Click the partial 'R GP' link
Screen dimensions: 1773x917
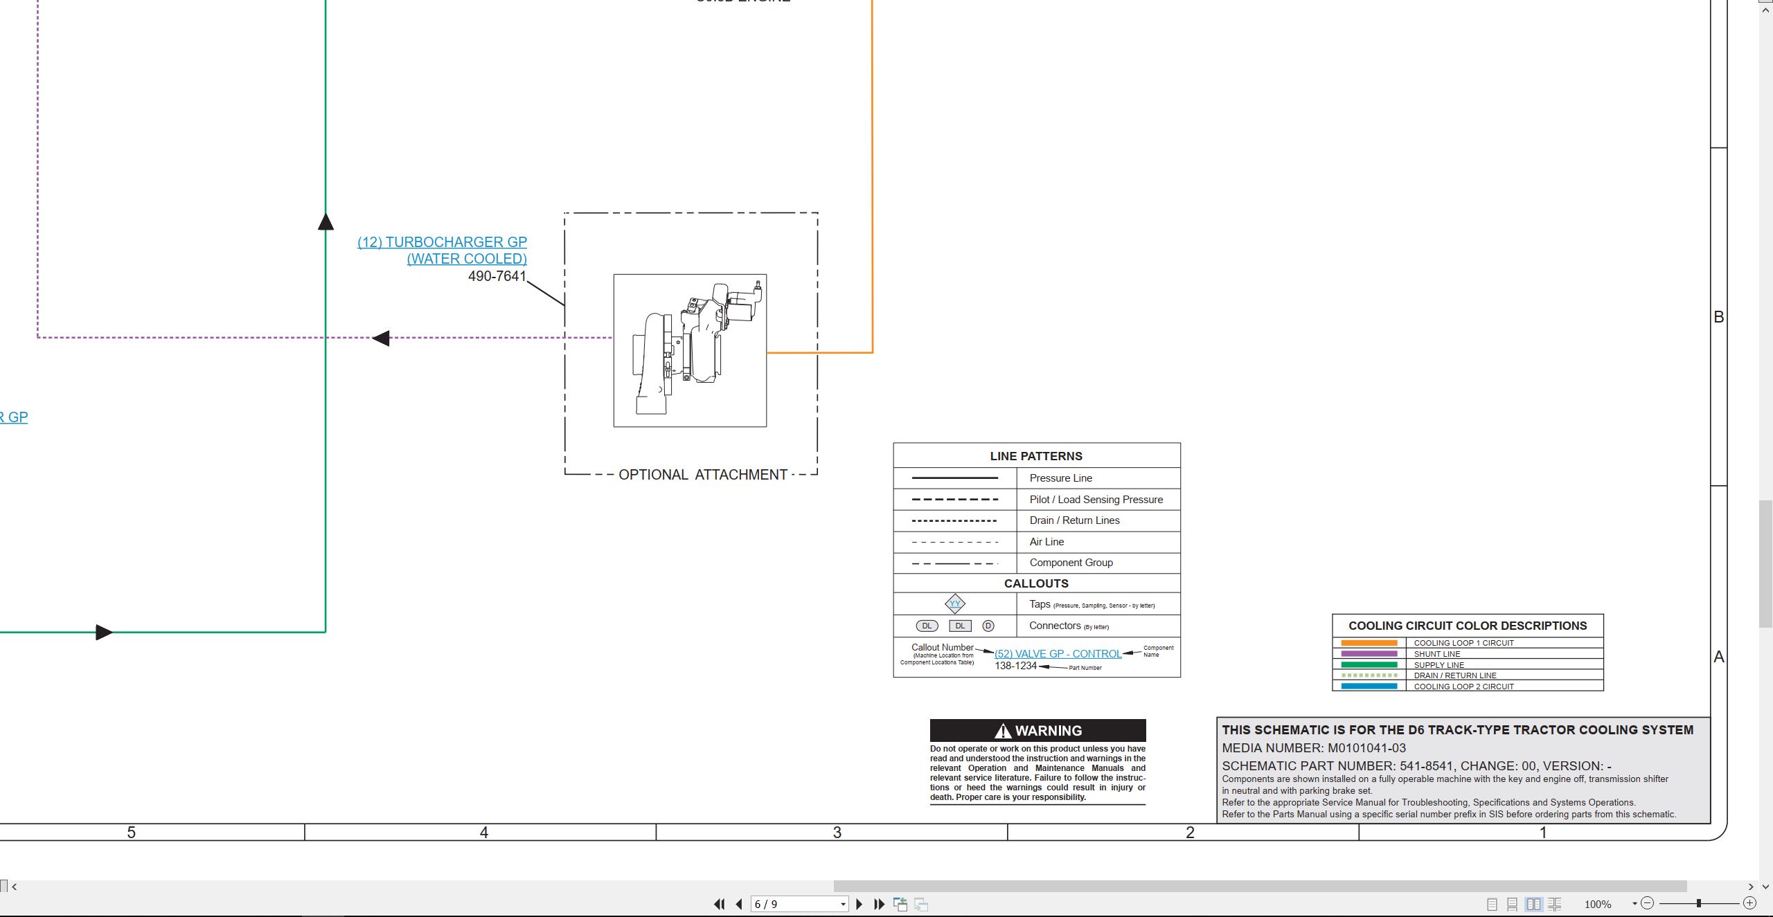tap(14, 417)
